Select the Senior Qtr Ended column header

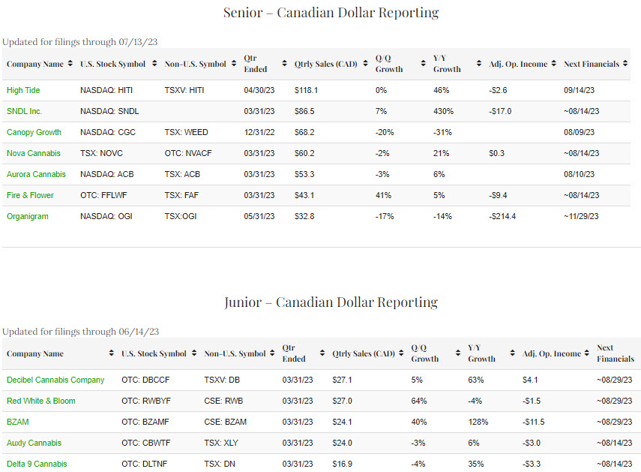click(x=255, y=65)
